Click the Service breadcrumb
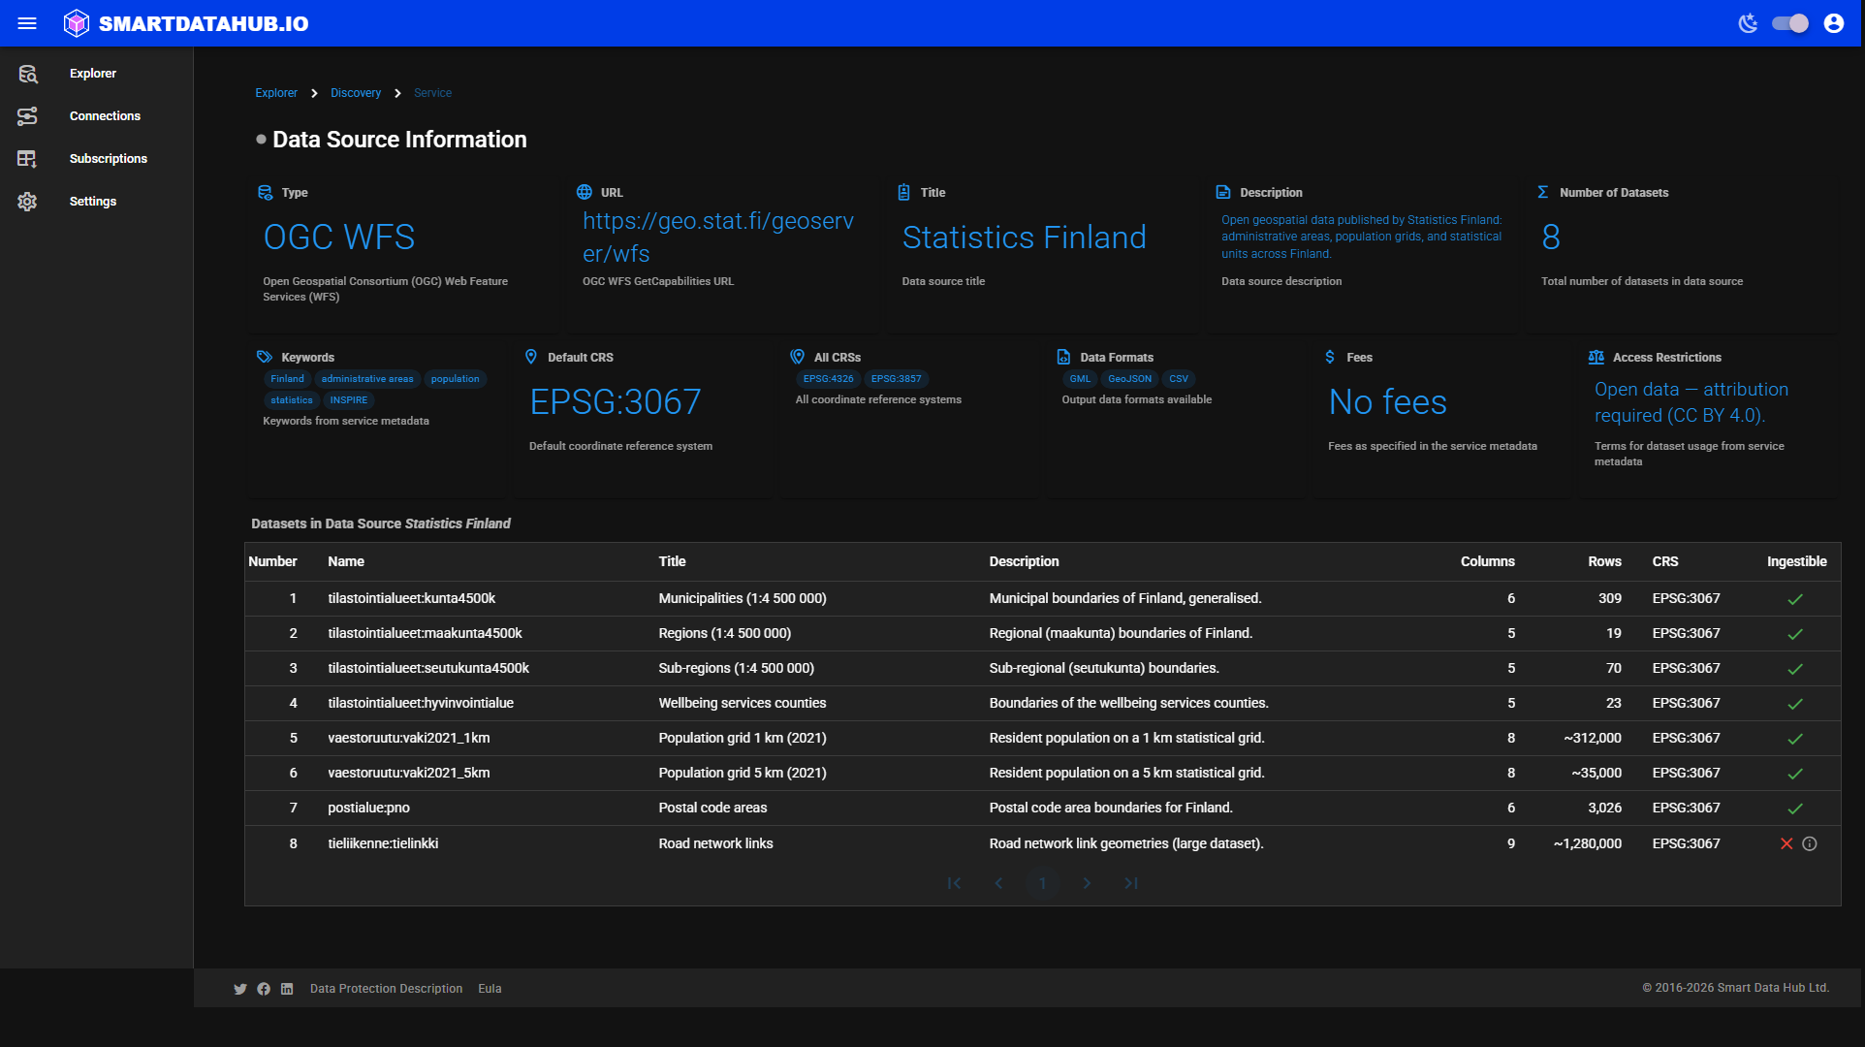 pyautogui.click(x=433, y=93)
